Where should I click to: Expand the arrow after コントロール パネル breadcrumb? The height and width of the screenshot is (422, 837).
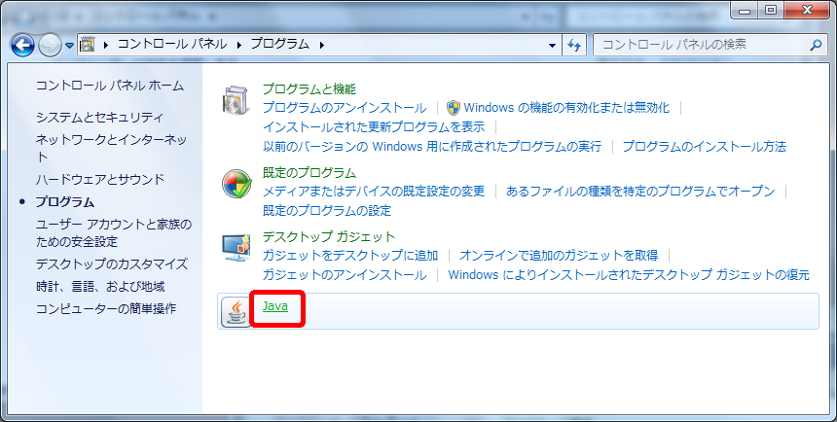[239, 45]
